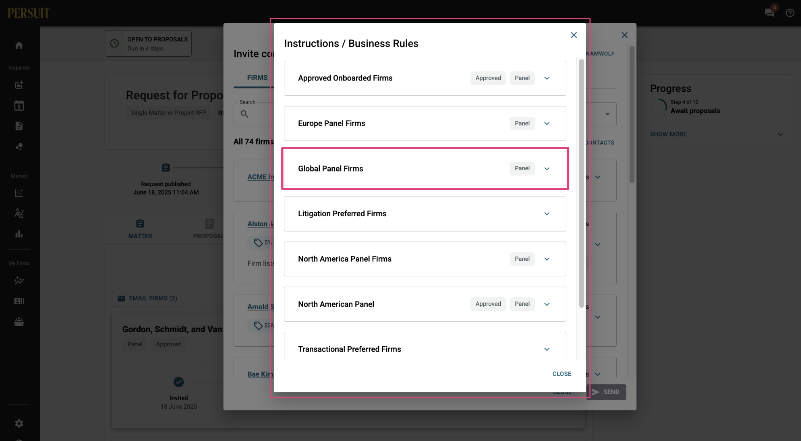Screen dimensions: 801x441
Task: Click the price tag icon under Alston firm
Action: [258, 243]
